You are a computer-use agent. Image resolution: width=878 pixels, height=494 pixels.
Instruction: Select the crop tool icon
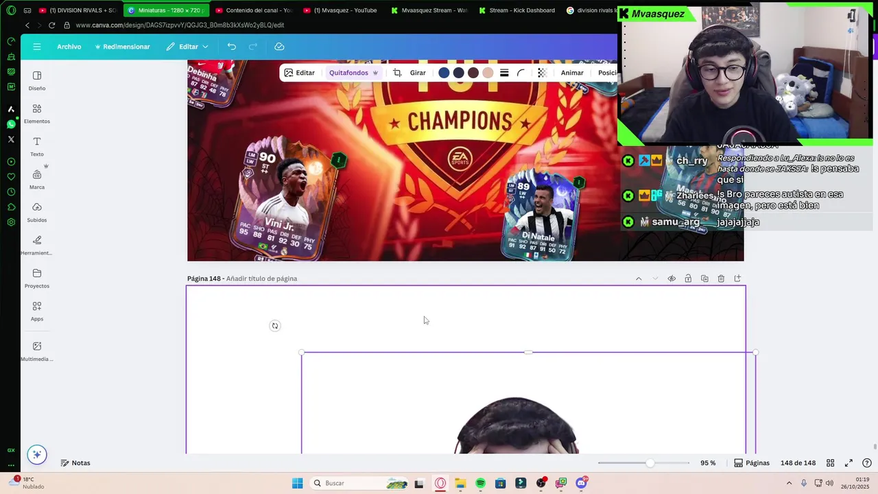(x=397, y=73)
